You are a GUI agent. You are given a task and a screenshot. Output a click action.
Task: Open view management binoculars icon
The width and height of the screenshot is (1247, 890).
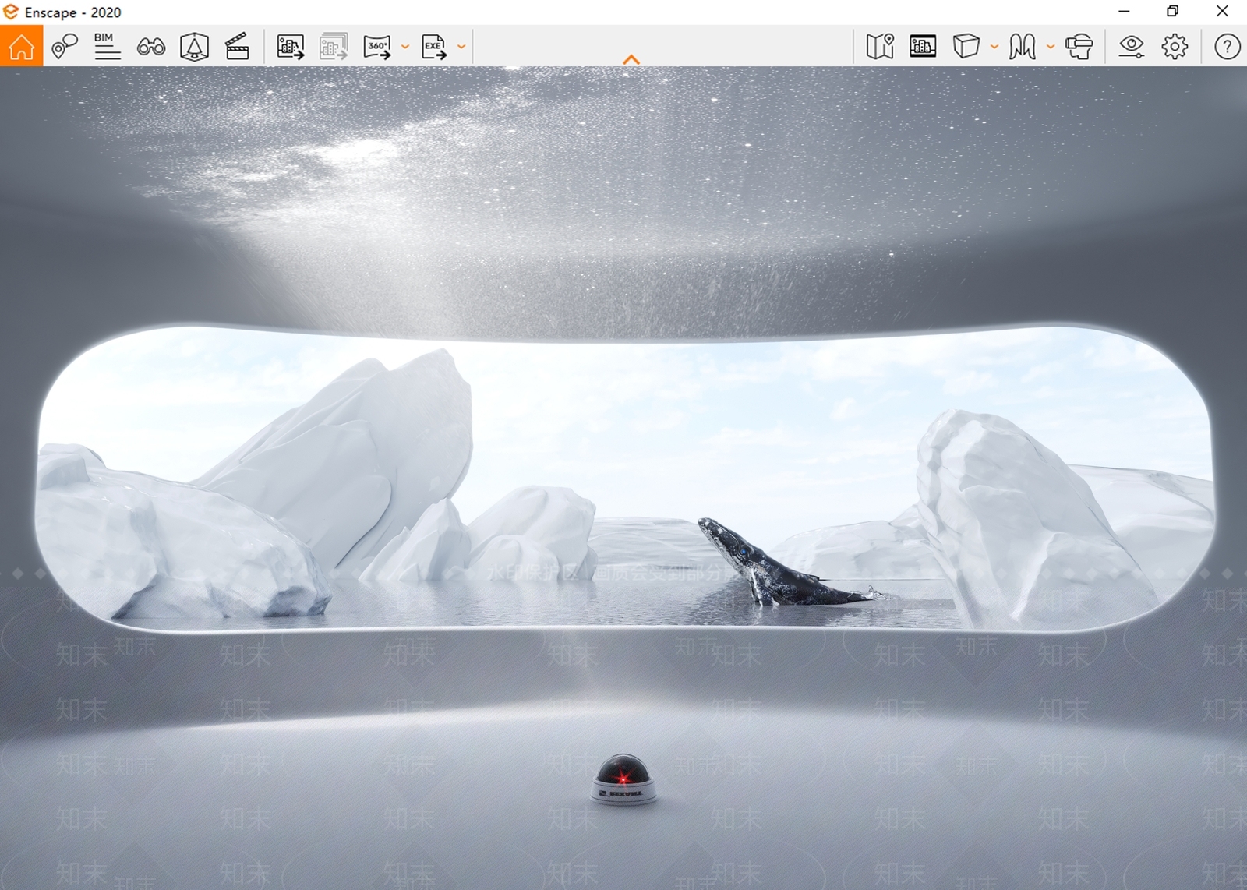[x=151, y=47]
